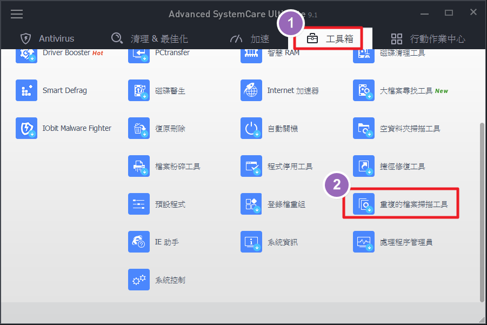
Task: Go to the 行動作業中心 tab
Action: [428, 38]
